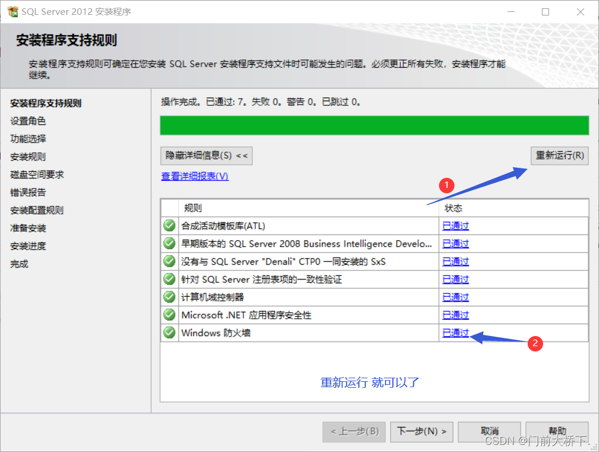Select 安装进度 step in sidebar

[28, 246]
